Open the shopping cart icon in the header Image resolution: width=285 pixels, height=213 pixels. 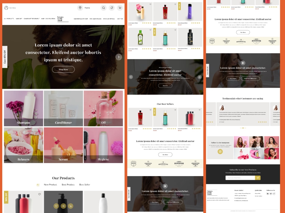pos(120,8)
